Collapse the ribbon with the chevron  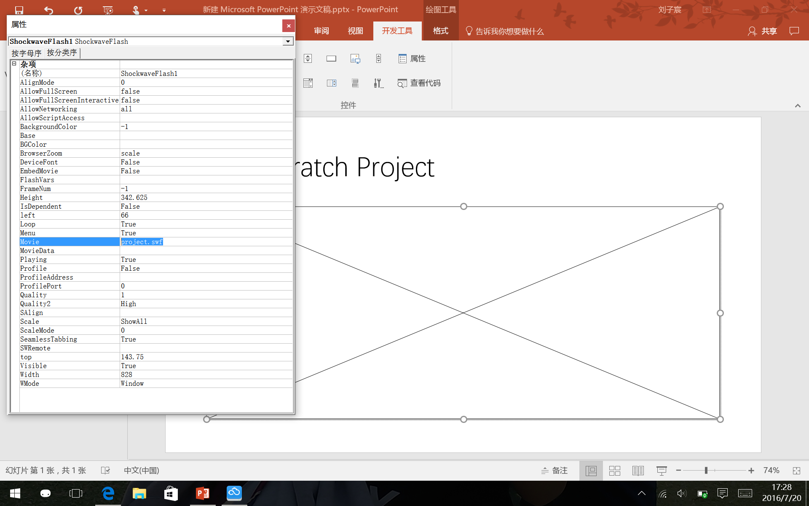[x=797, y=106]
